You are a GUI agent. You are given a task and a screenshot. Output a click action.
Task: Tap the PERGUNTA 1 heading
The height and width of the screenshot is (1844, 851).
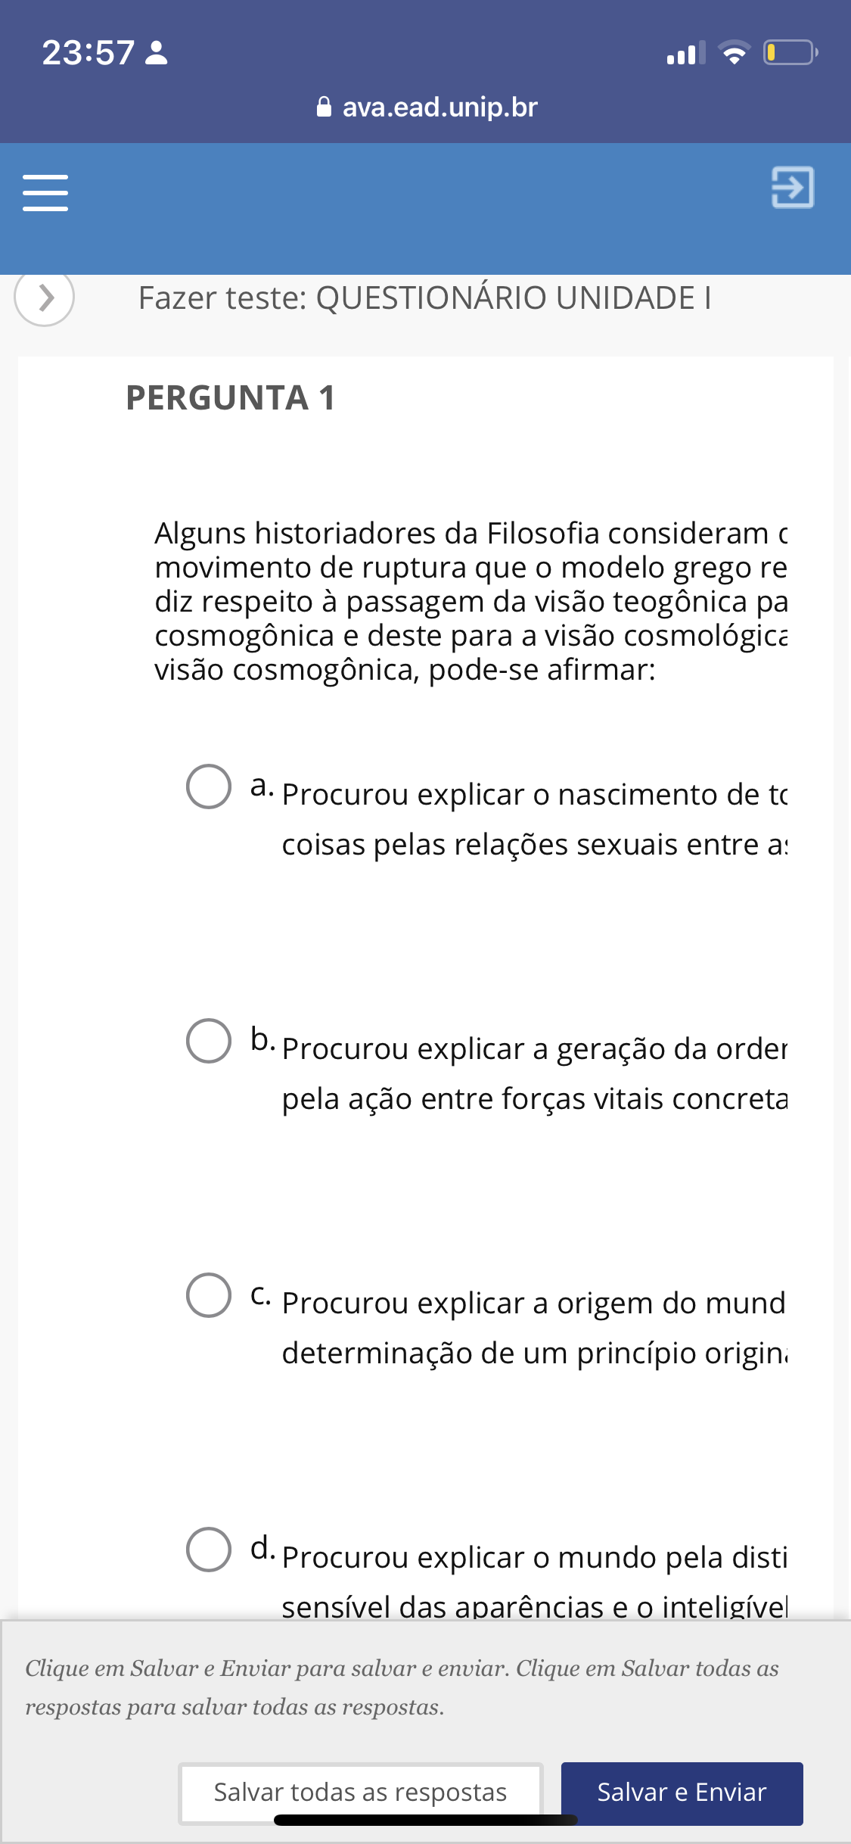point(231,398)
